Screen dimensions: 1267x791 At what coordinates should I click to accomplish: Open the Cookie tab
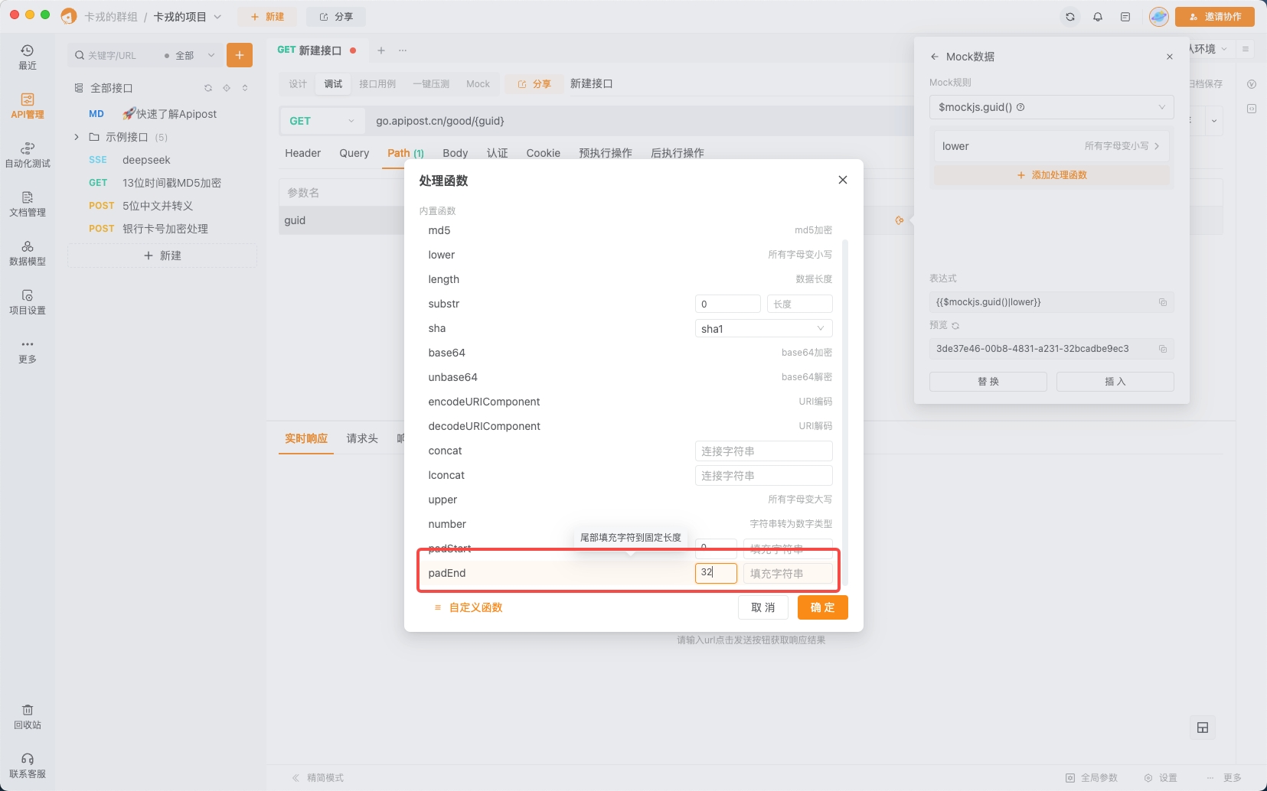point(544,153)
